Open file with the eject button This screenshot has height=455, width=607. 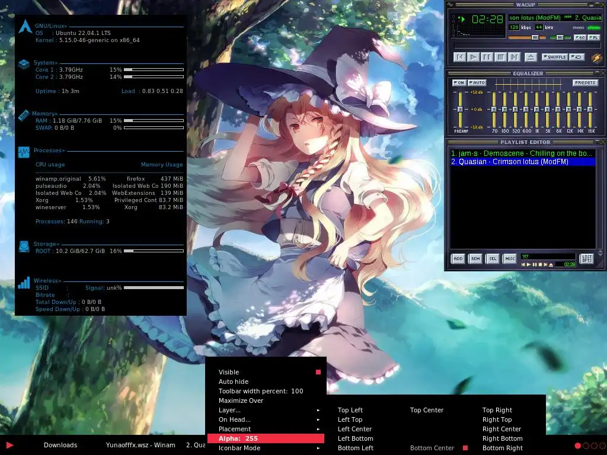point(531,57)
